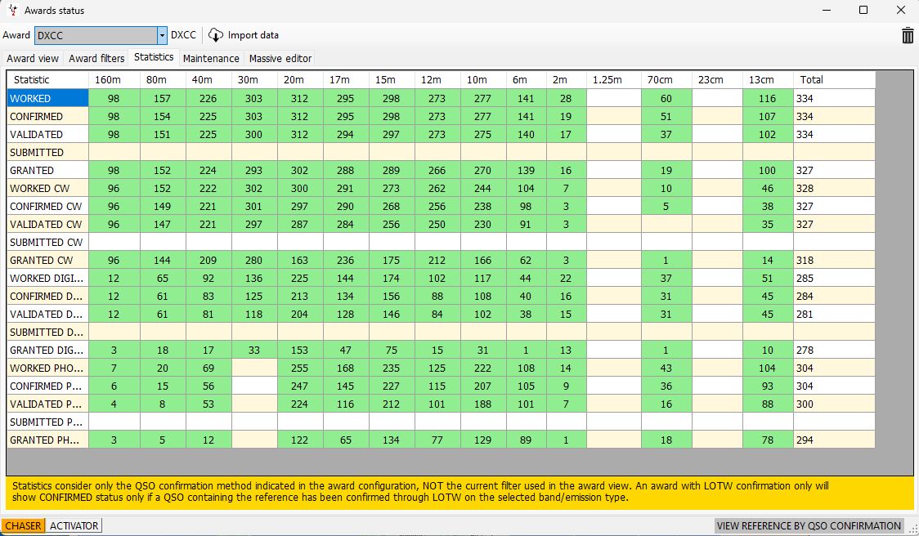The image size is (919, 536).
Task: Click the Import data label
Action: 253,35
